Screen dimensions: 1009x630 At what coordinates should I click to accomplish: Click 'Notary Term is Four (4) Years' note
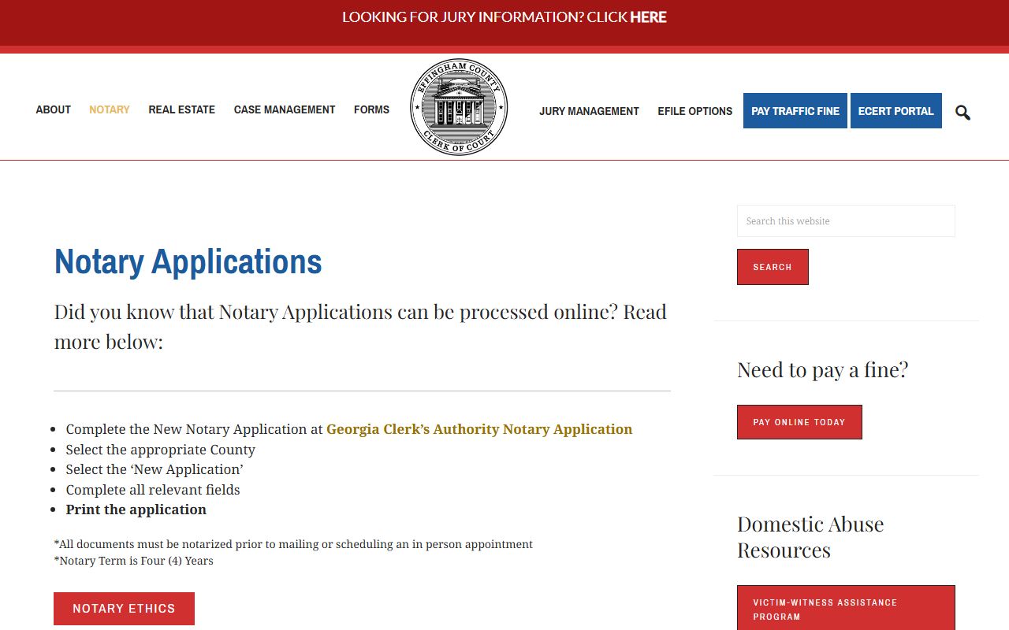[133, 561]
